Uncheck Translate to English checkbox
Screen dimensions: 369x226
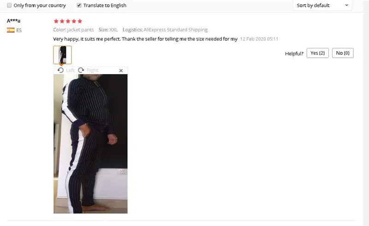[x=79, y=5]
